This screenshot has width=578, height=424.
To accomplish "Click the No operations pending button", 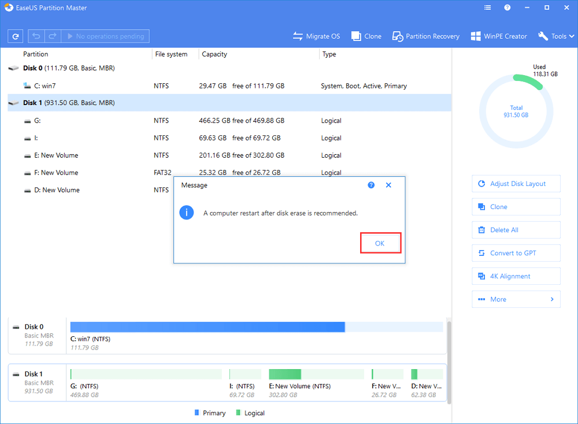I will coord(105,36).
